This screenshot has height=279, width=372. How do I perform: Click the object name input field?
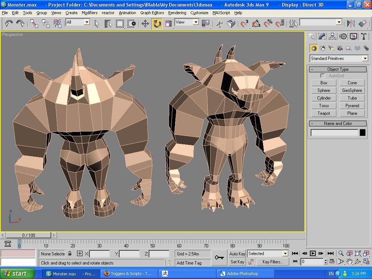point(334,132)
